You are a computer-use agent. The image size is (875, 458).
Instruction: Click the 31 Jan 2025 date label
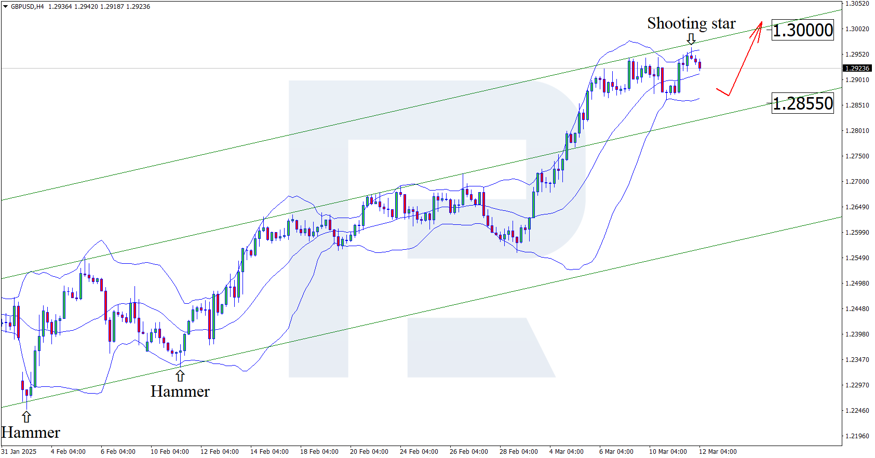[x=19, y=452]
